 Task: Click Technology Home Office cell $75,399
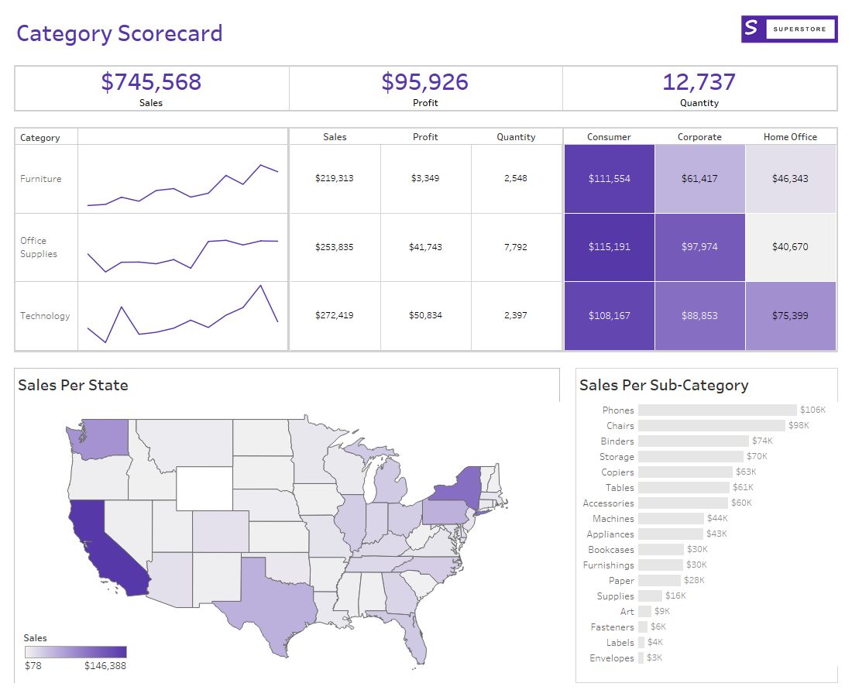[791, 316]
